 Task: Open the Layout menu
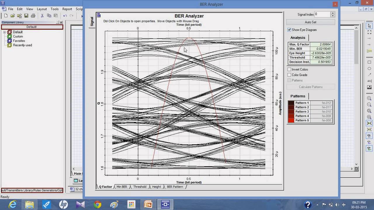(42, 9)
